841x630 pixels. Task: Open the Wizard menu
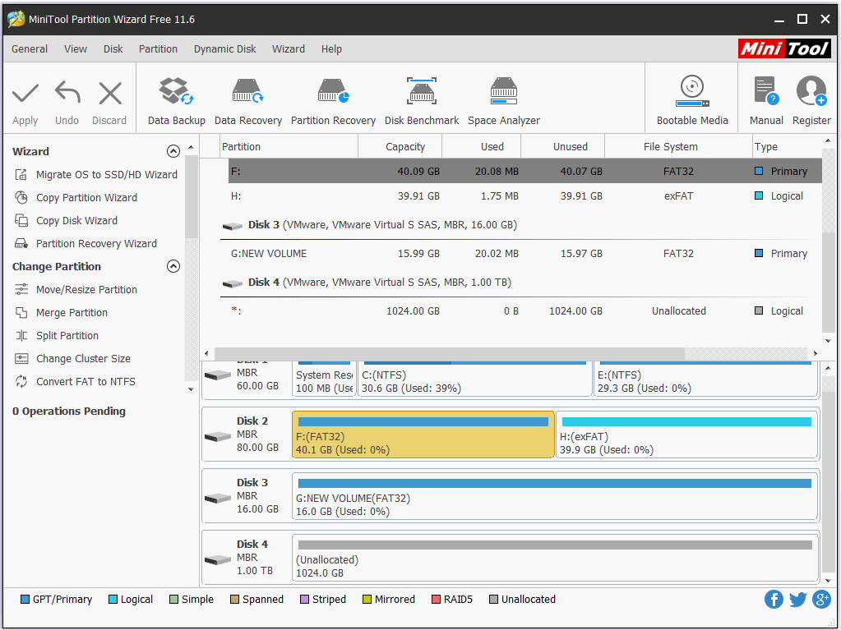coord(289,49)
